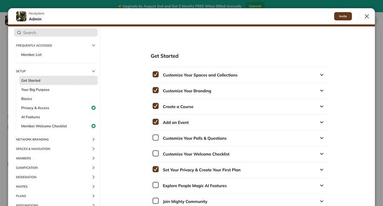The image size is (383, 206).
Task: Expand the Members section arrow
Action: (93, 158)
